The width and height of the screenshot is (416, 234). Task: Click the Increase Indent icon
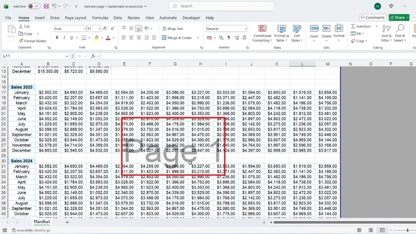(154, 37)
